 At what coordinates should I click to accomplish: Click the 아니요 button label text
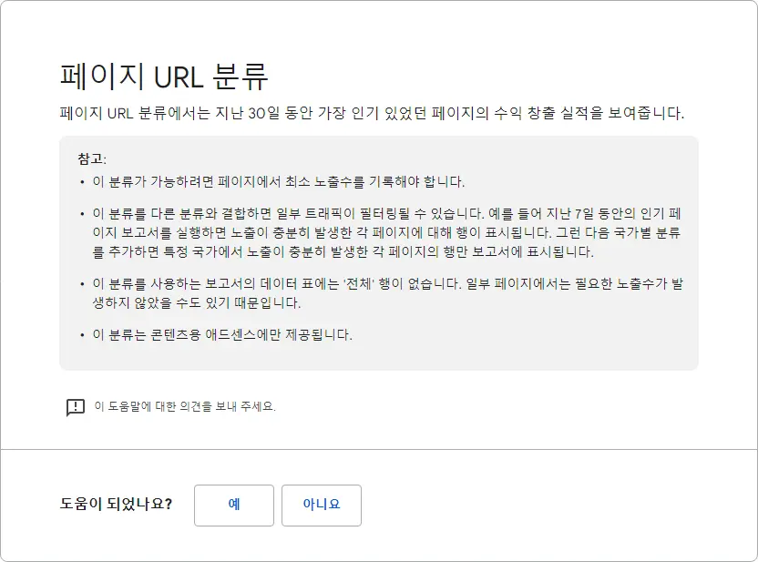[x=322, y=505]
